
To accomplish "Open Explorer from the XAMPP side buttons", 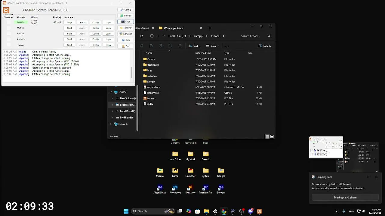I will coord(125,28).
